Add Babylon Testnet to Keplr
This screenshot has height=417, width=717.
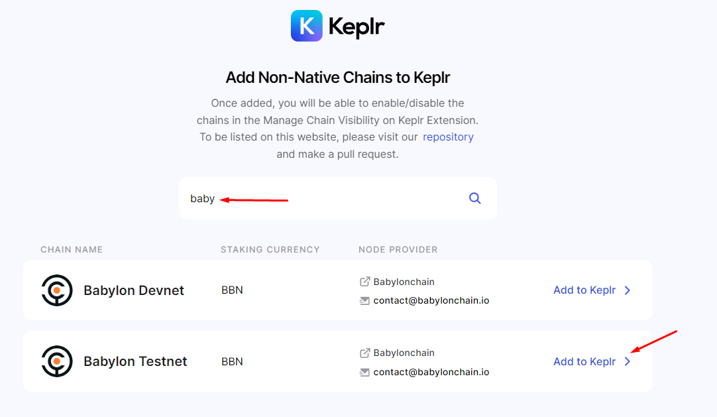click(x=584, y=361)
